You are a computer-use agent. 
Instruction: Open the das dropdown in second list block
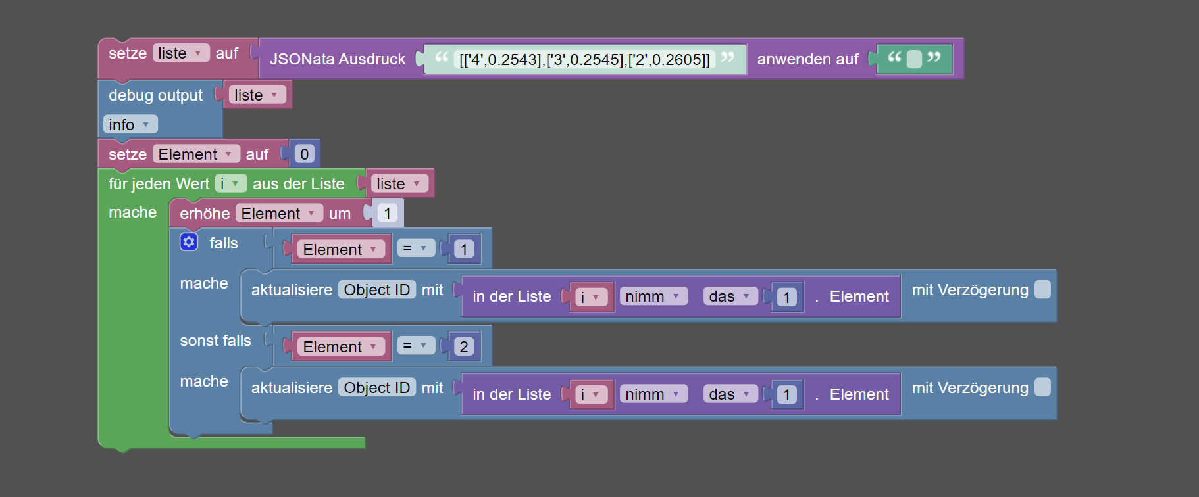point(730,394)
